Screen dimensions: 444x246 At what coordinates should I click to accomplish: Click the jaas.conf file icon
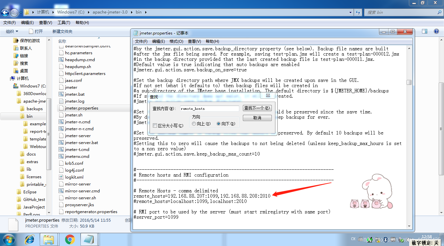click(61, 81)
